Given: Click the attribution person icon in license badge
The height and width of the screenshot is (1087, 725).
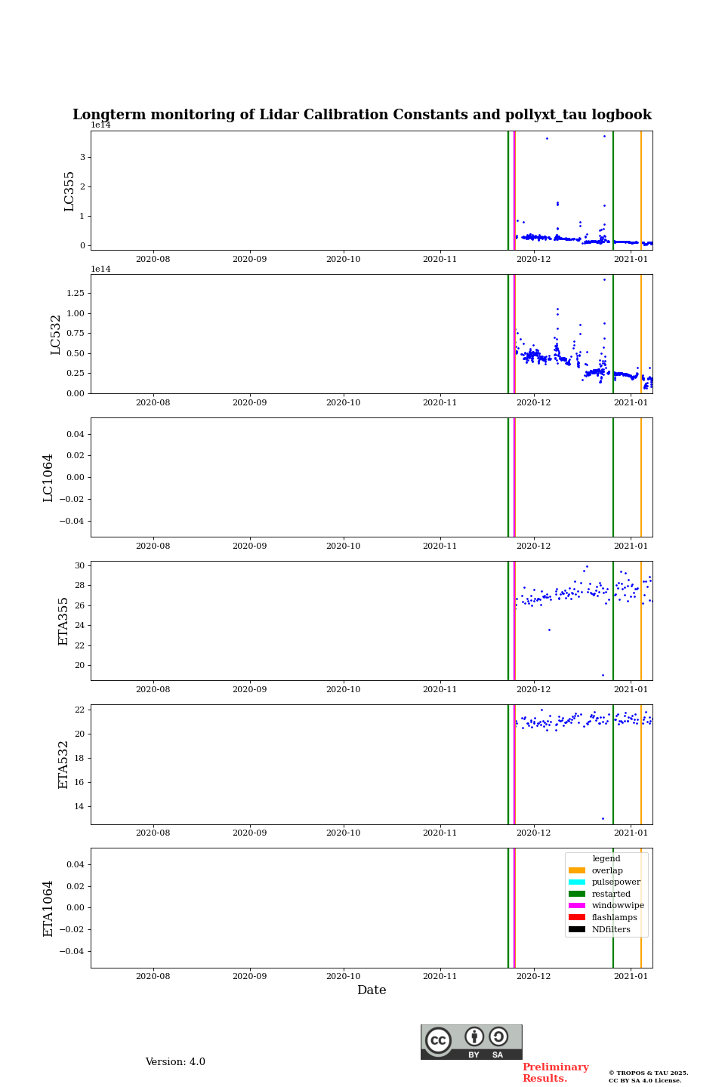Looking at the screenshot, I should pyautogui.click(x=474, y=1036).
